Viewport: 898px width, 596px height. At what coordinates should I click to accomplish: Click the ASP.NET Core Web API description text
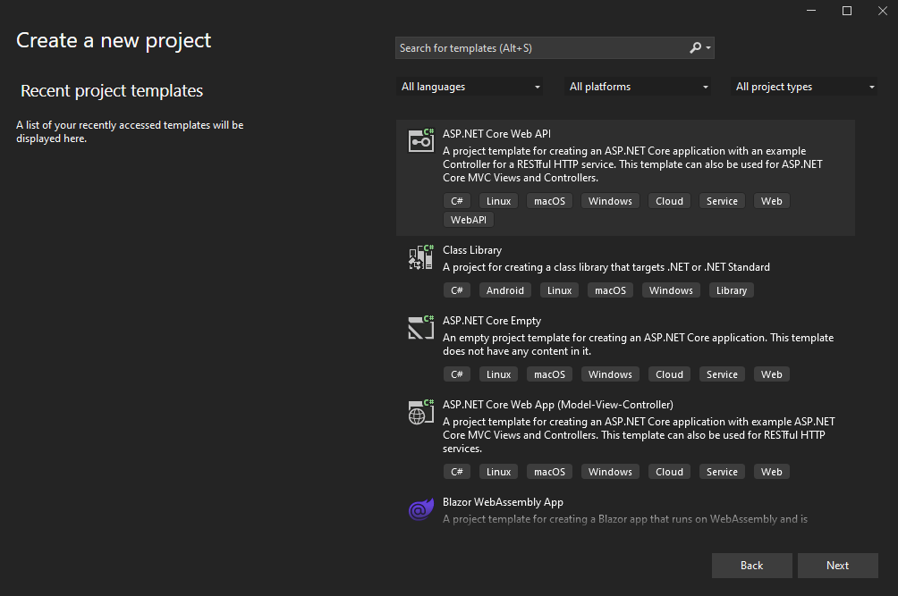pos(632,164)
